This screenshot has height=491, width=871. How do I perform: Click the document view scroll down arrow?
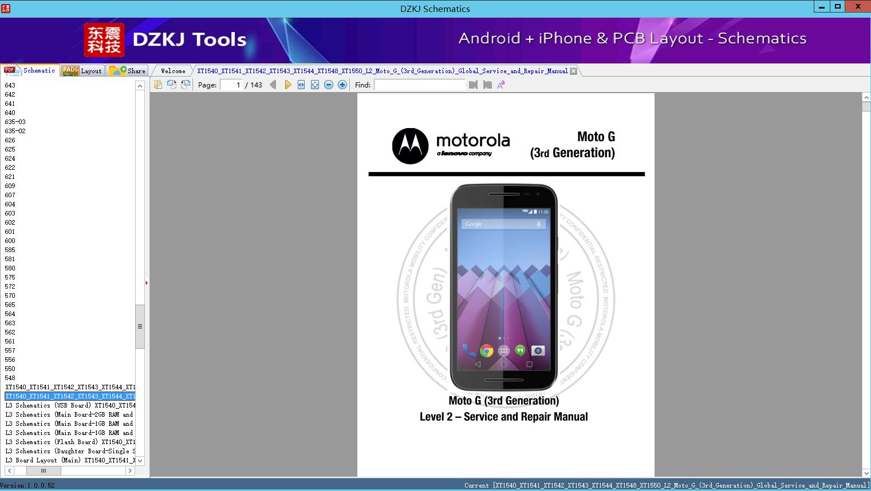[x=866, y=473]
